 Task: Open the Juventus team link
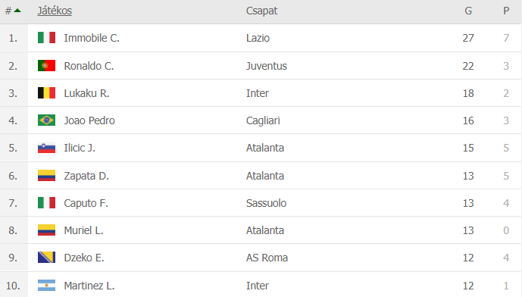pos(267,66)
